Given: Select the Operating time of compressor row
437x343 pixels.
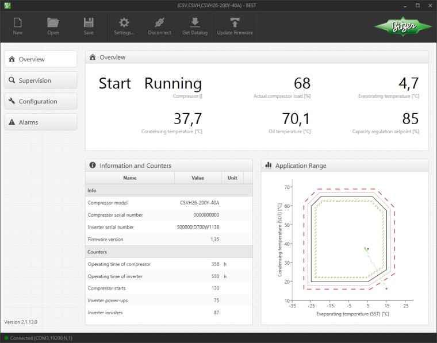Looking at the screenshot, I should click(168, 264).
